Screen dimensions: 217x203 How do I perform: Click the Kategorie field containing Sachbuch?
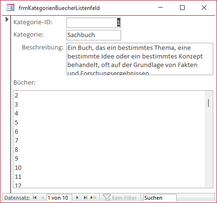click(94, 35)
